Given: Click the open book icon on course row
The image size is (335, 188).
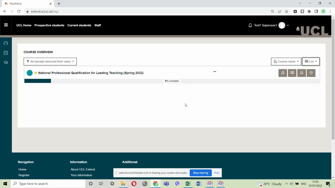Looking at the screenshot, I should pyautogui.click(x=292, y=73).
